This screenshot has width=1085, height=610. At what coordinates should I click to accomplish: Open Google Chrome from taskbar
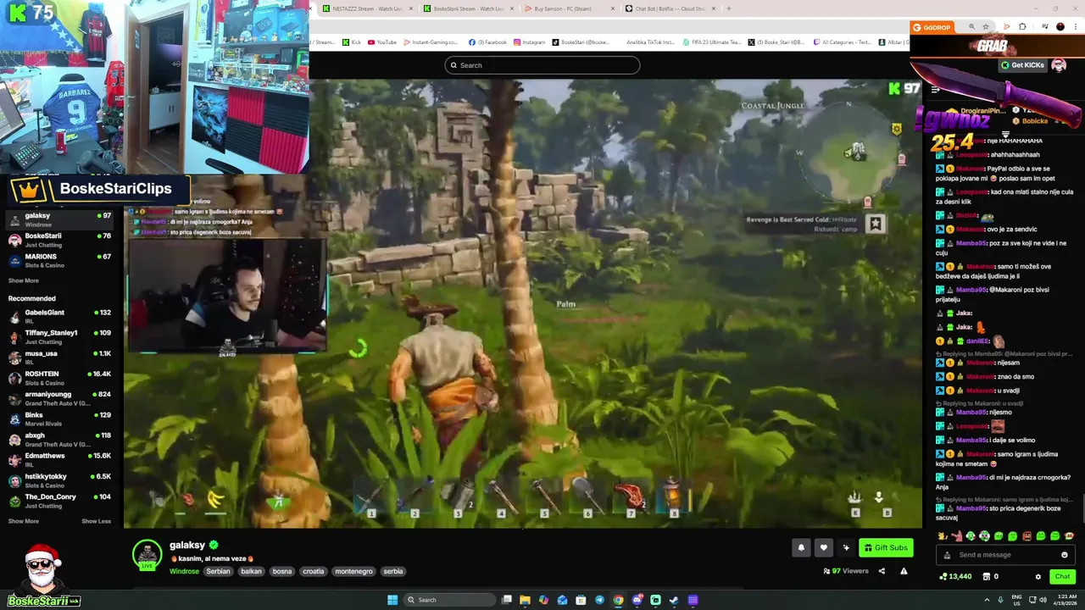[x=618, y=600]
